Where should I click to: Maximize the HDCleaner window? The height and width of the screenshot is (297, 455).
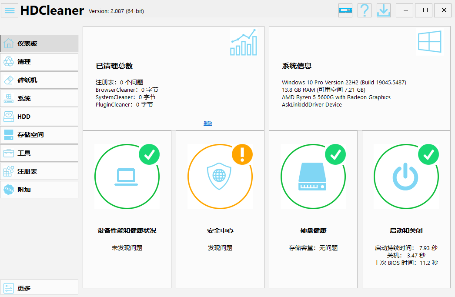[424, 10]
